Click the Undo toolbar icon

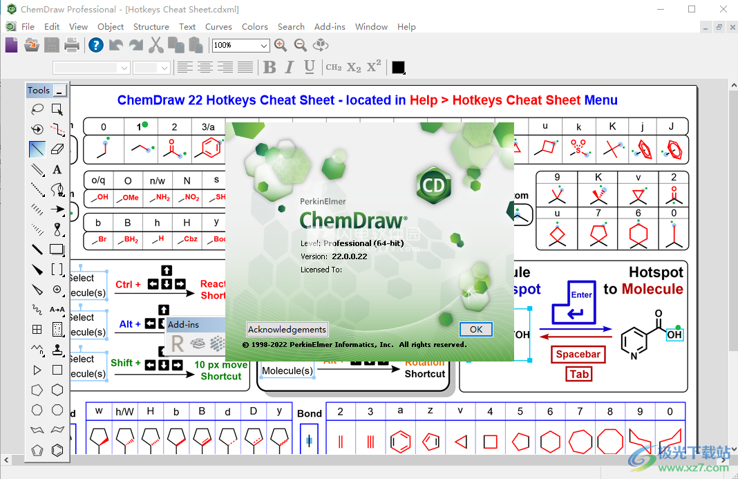click(x=116, y=45)
